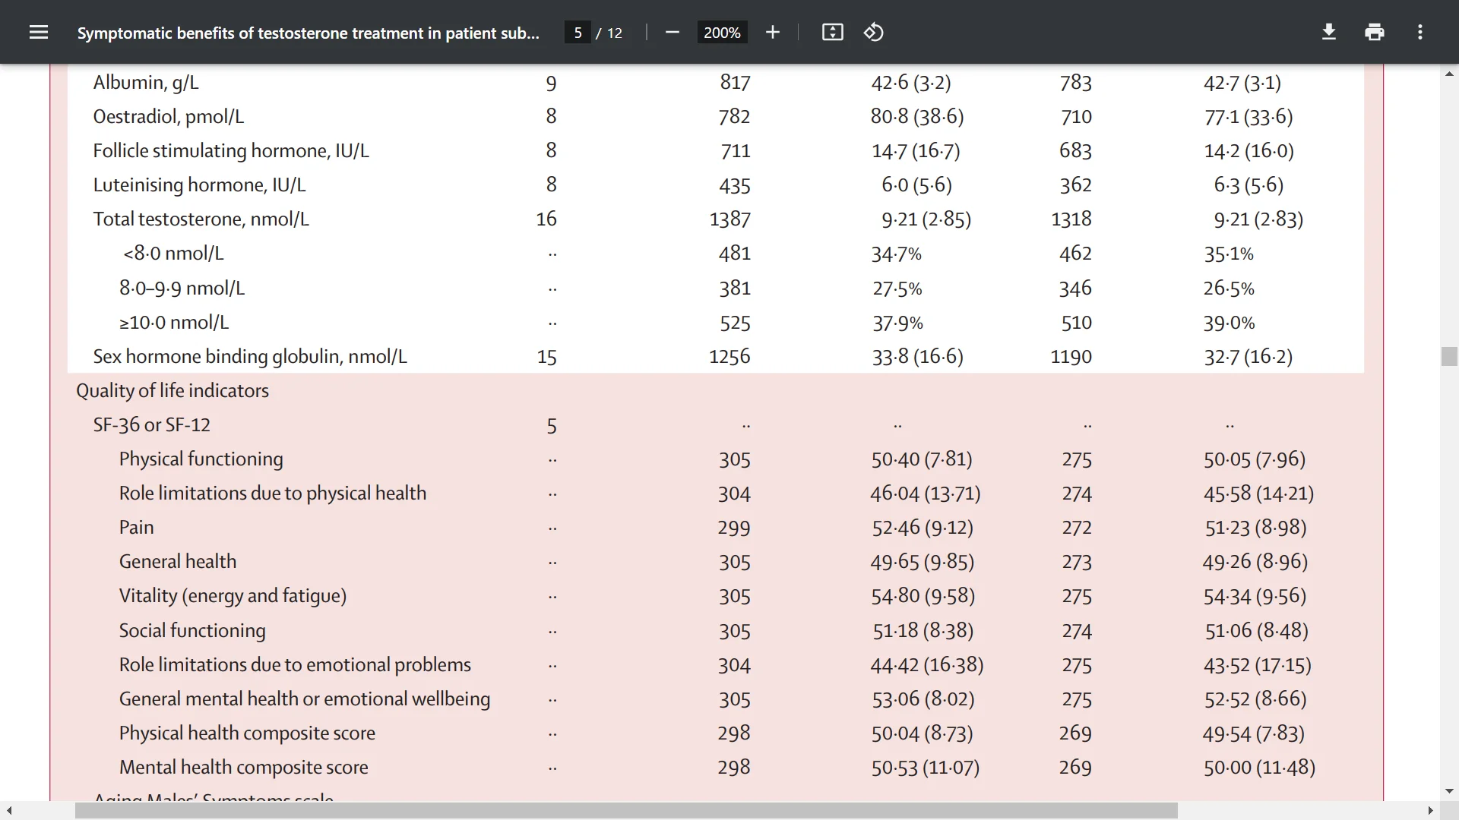
Task: Select 'Vitality (energy and fatigue)' label
Action: coord(233,596)
